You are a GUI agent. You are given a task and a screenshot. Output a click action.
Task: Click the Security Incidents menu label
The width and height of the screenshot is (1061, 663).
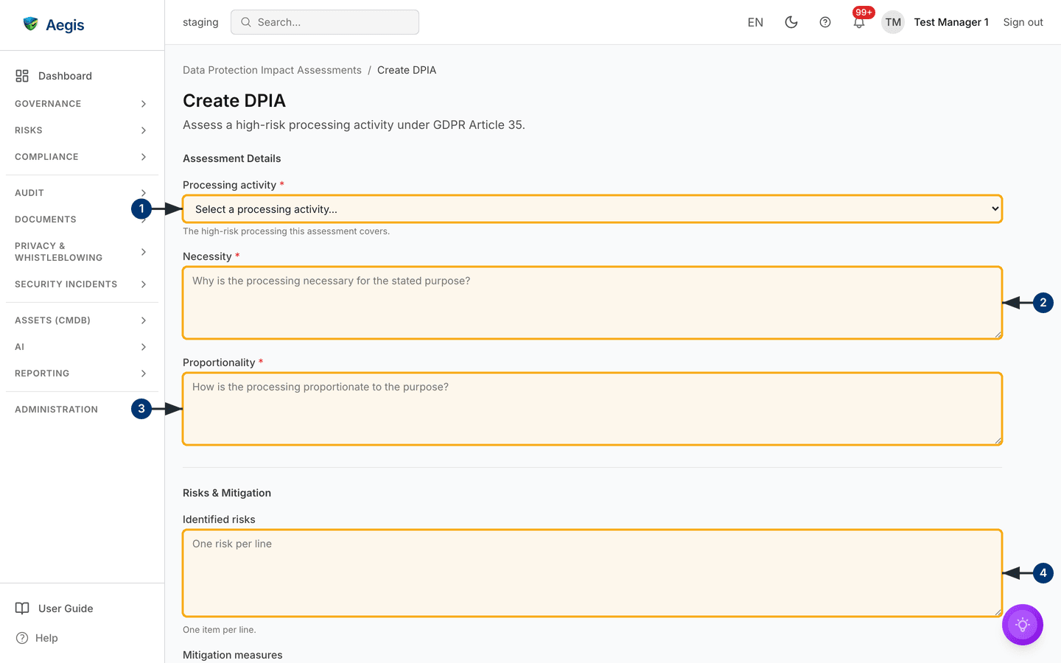66,284
